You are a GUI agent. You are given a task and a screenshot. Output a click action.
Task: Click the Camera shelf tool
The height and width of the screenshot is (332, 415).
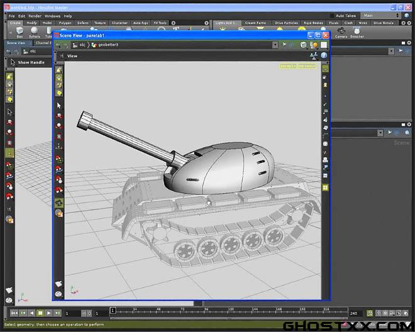pos(341,33)
